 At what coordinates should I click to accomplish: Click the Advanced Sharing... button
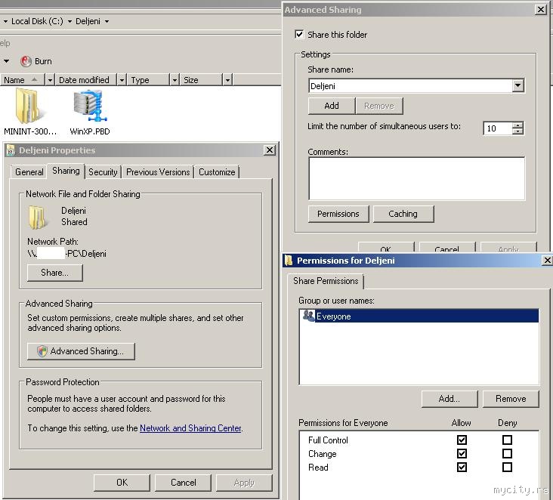click(81, 351)
